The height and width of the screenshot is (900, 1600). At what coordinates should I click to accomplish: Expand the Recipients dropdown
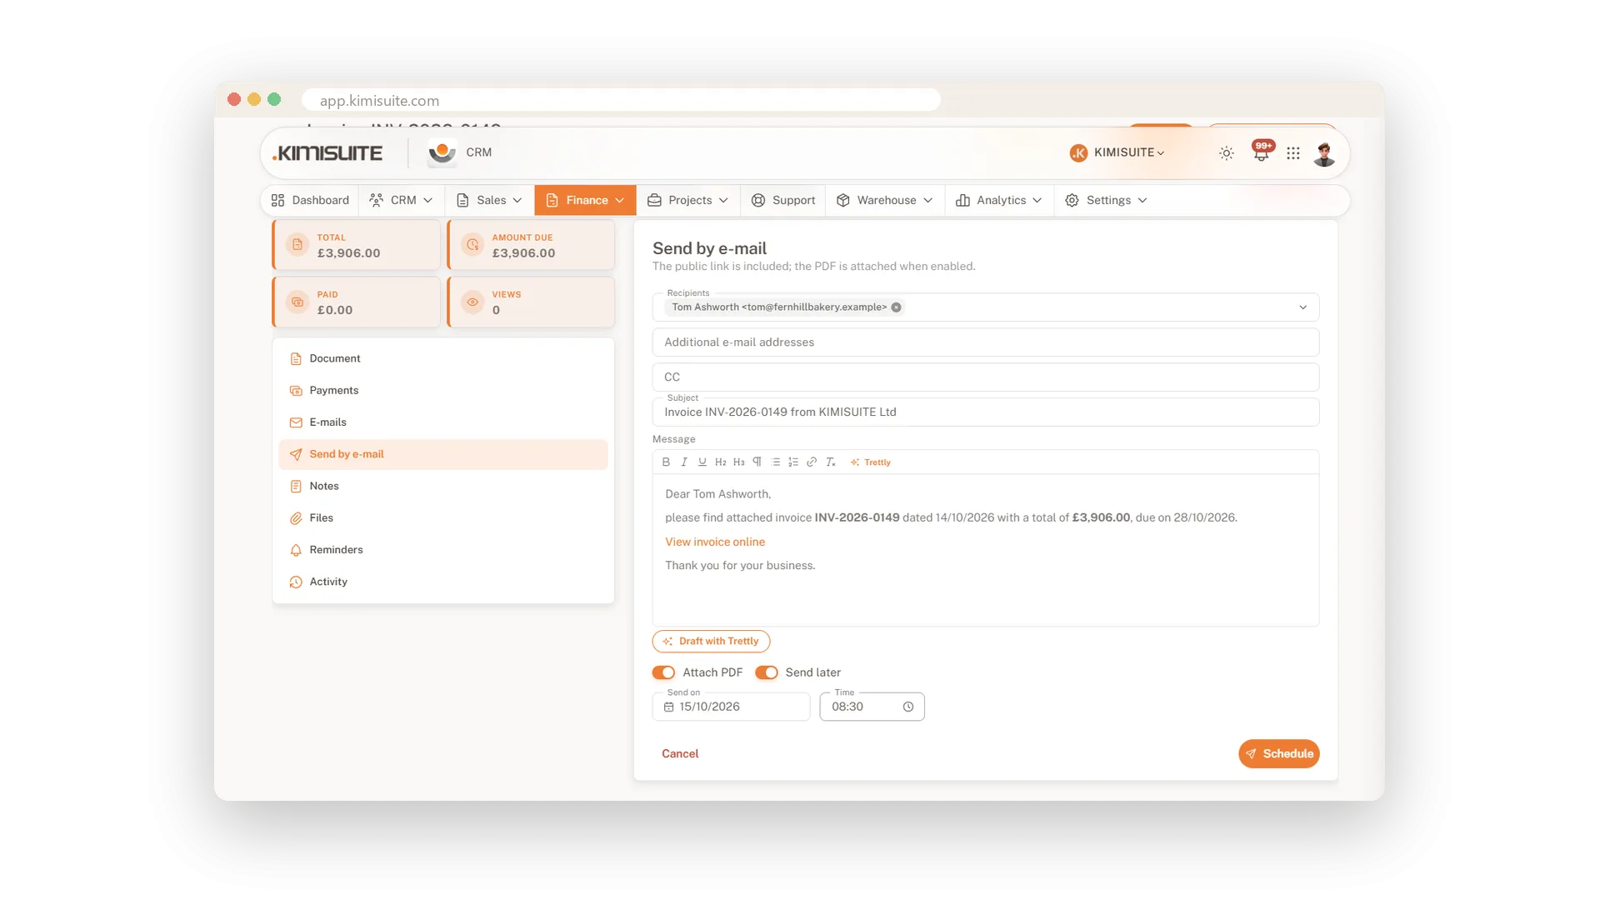coord(1303,307)
